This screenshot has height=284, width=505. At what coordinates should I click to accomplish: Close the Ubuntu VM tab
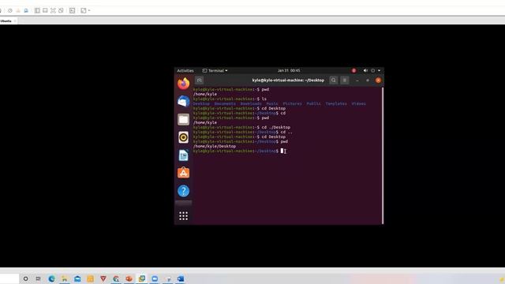15,21
